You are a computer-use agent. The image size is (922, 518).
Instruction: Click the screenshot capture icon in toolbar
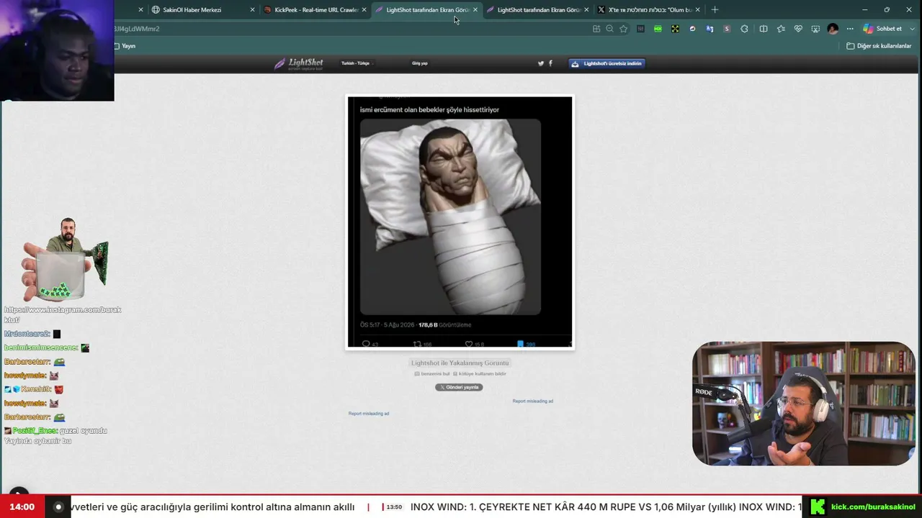pos(815,29)
